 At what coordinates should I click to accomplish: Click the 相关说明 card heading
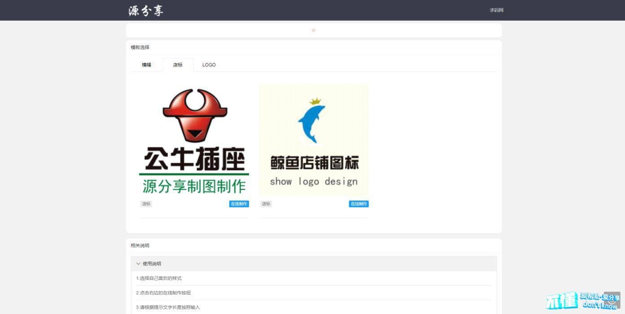[x=140, y=246]
